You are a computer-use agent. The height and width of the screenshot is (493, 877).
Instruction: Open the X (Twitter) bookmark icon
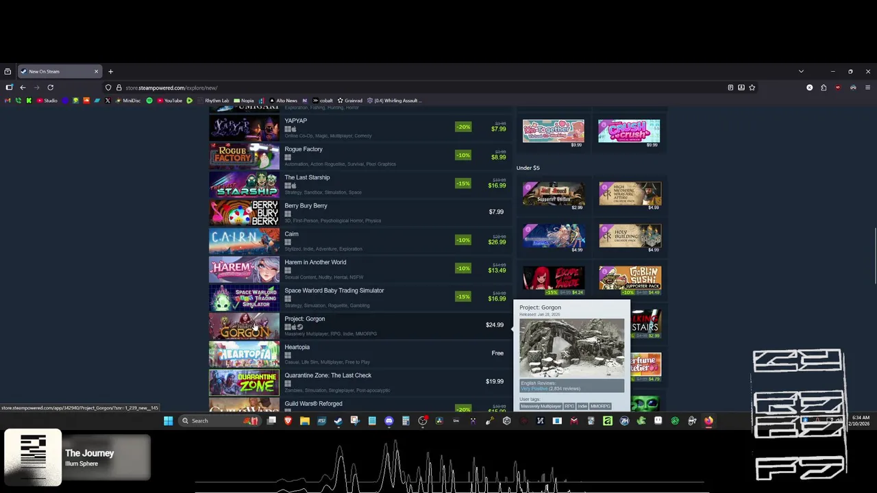108,101
